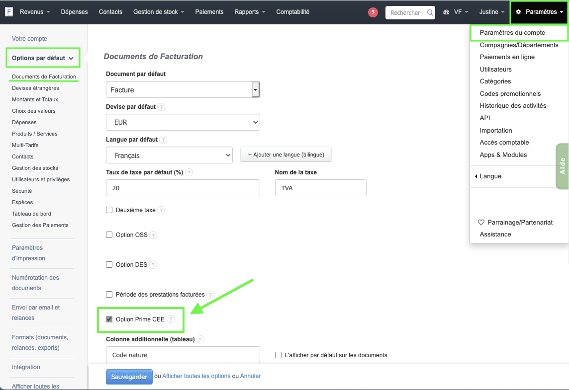Click the speedometer icon next to VF
569x390 pixels.
446,12
